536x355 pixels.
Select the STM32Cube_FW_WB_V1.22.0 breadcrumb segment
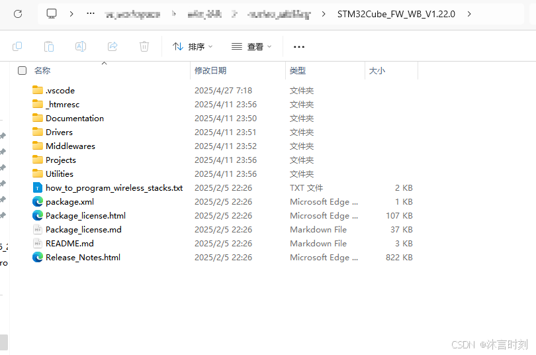(396, 14)
